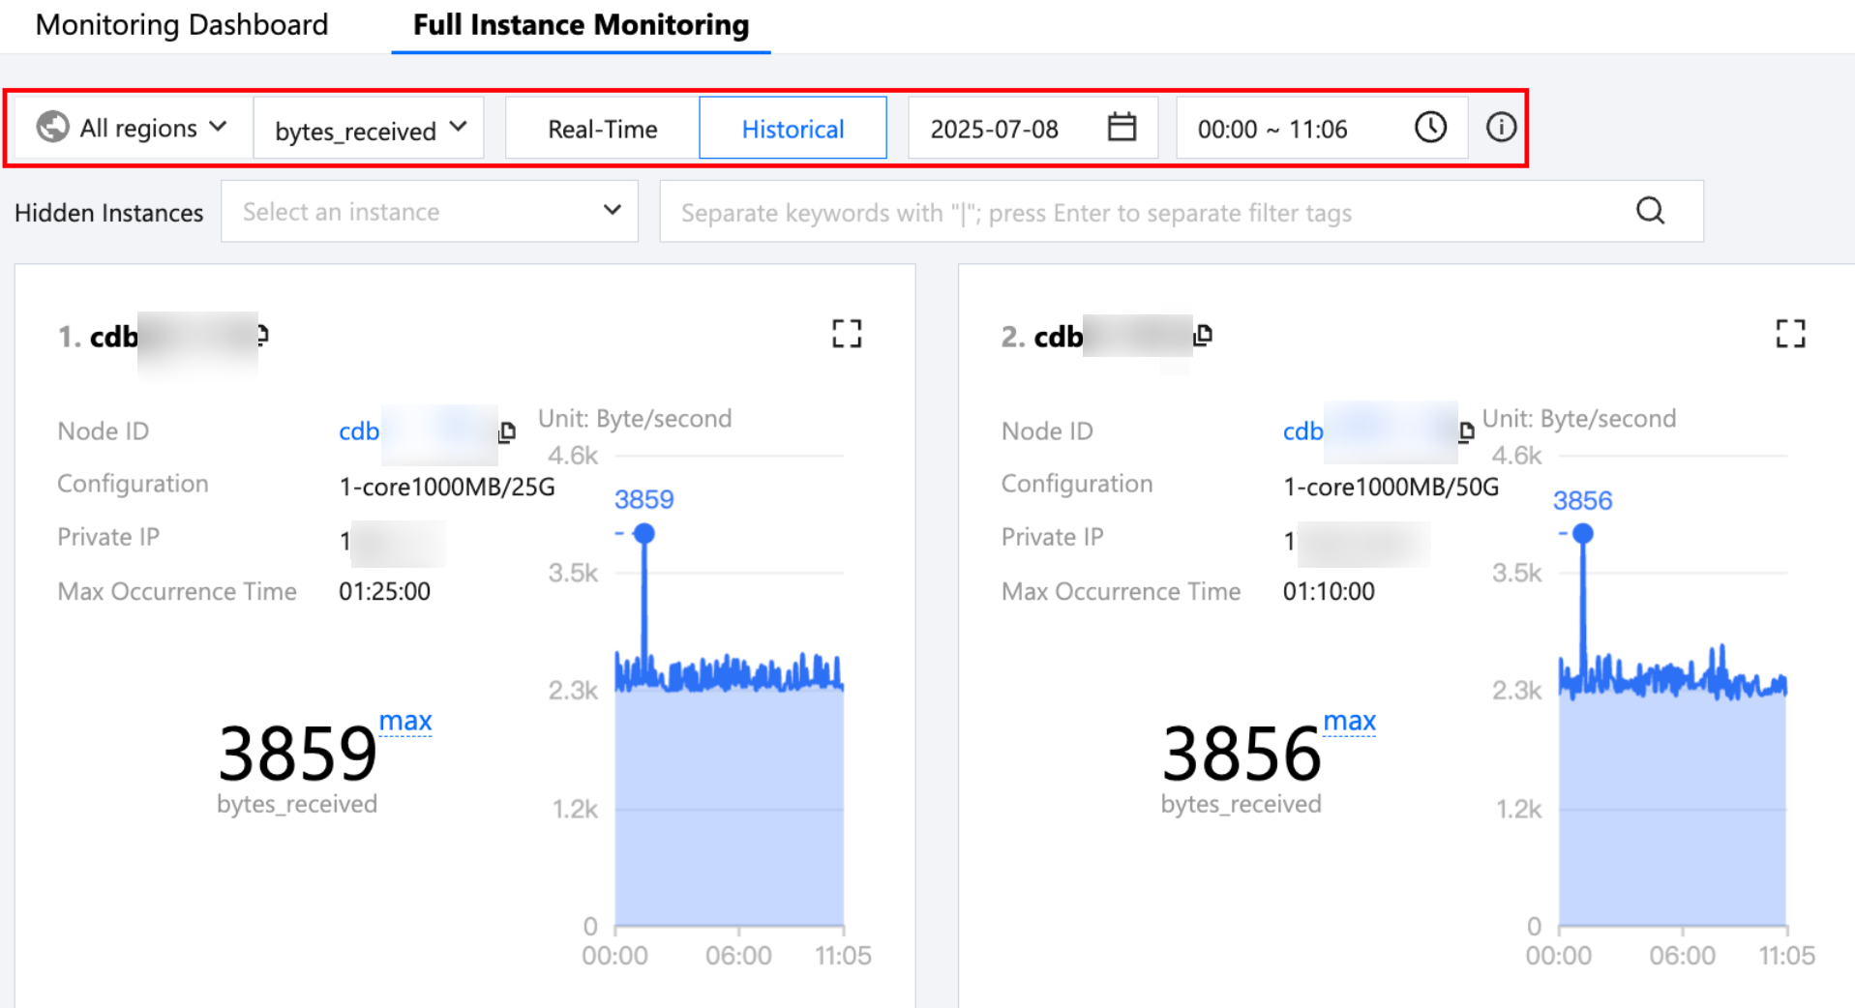Expand instance 2 chart to fullscreen

1789,334
